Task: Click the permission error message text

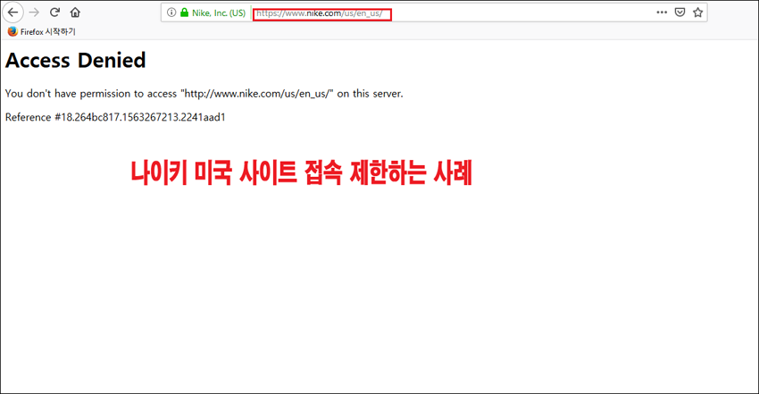Action: (204, 94)
